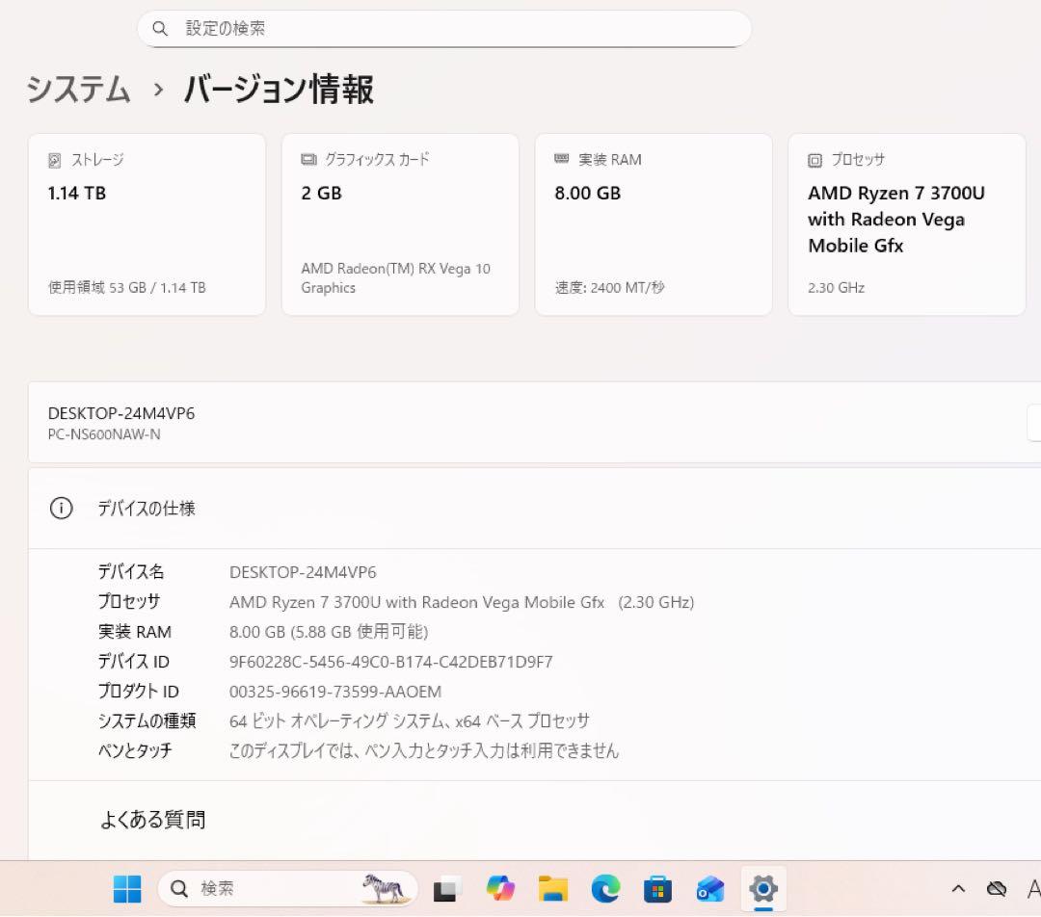Click the 設定の検索 search field
The width and height of the screenshot is (1041, 917).
click(443, 28)
